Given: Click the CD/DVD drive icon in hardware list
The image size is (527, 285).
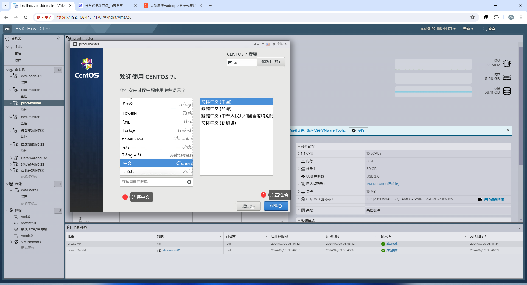Looking at the screenshot, I should (303, 199).
